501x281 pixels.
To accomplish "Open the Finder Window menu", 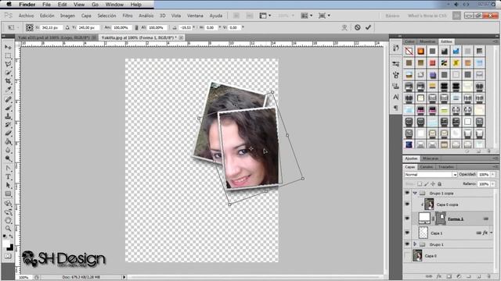I will tap(114, 5).
